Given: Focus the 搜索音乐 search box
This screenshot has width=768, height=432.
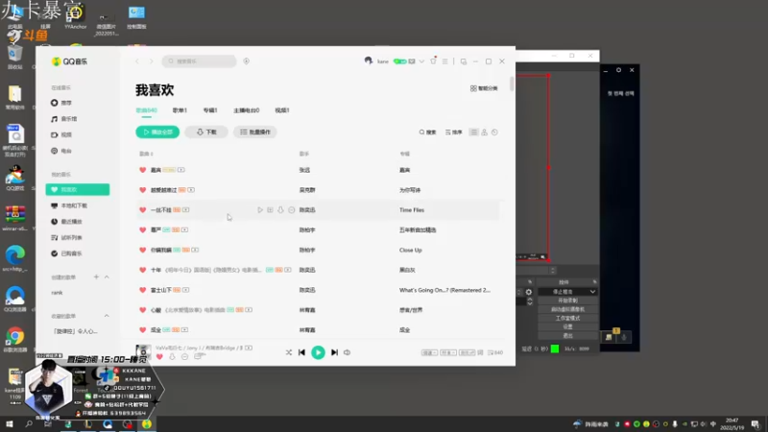Looking at the screenshot, I should point(200,61).
